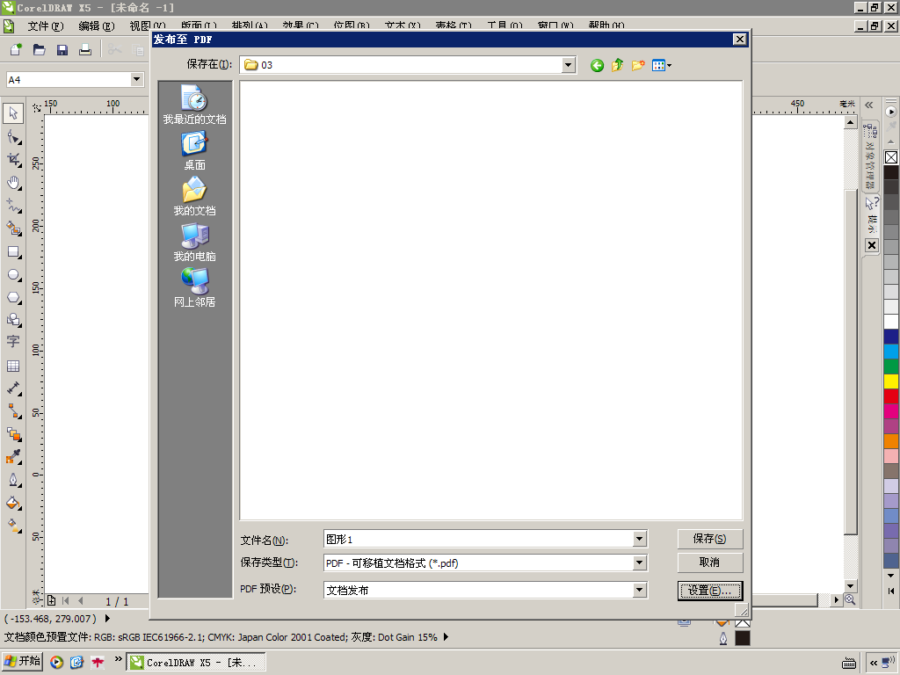The image size is (900, 675).
Task: Select the Ellipse tool
Action: tap(13, 275)
